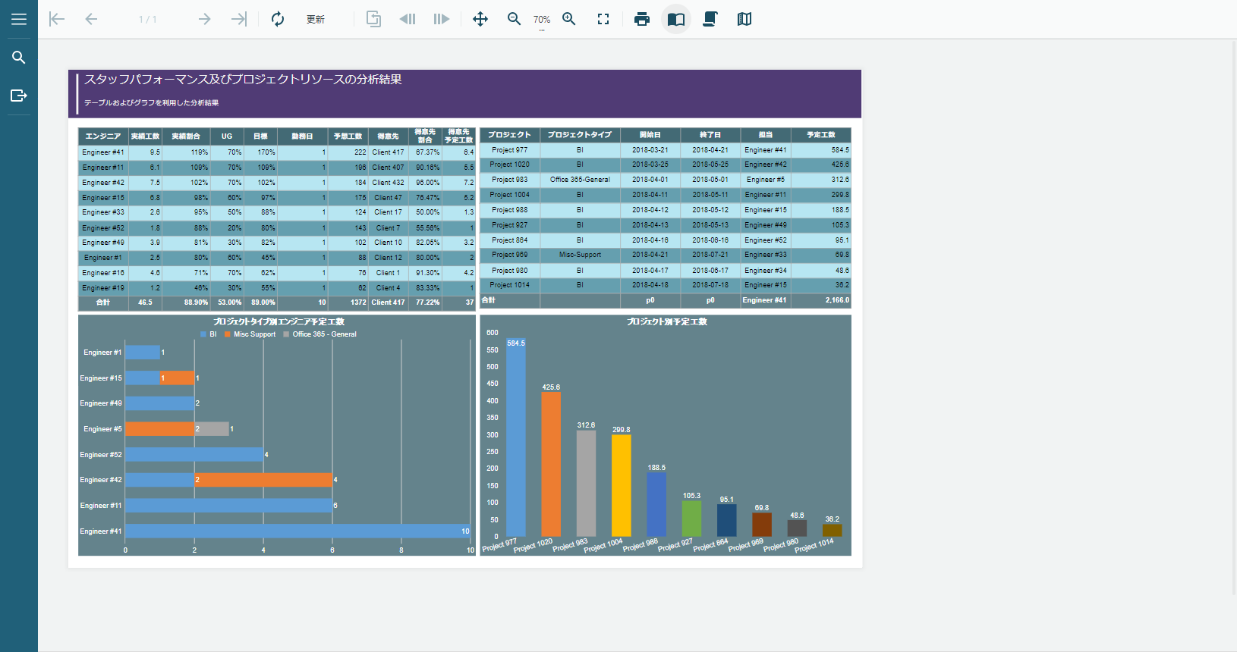Click the 実績工数 column header
Screen dimensions: 1237x652
[x=145, y=136]
